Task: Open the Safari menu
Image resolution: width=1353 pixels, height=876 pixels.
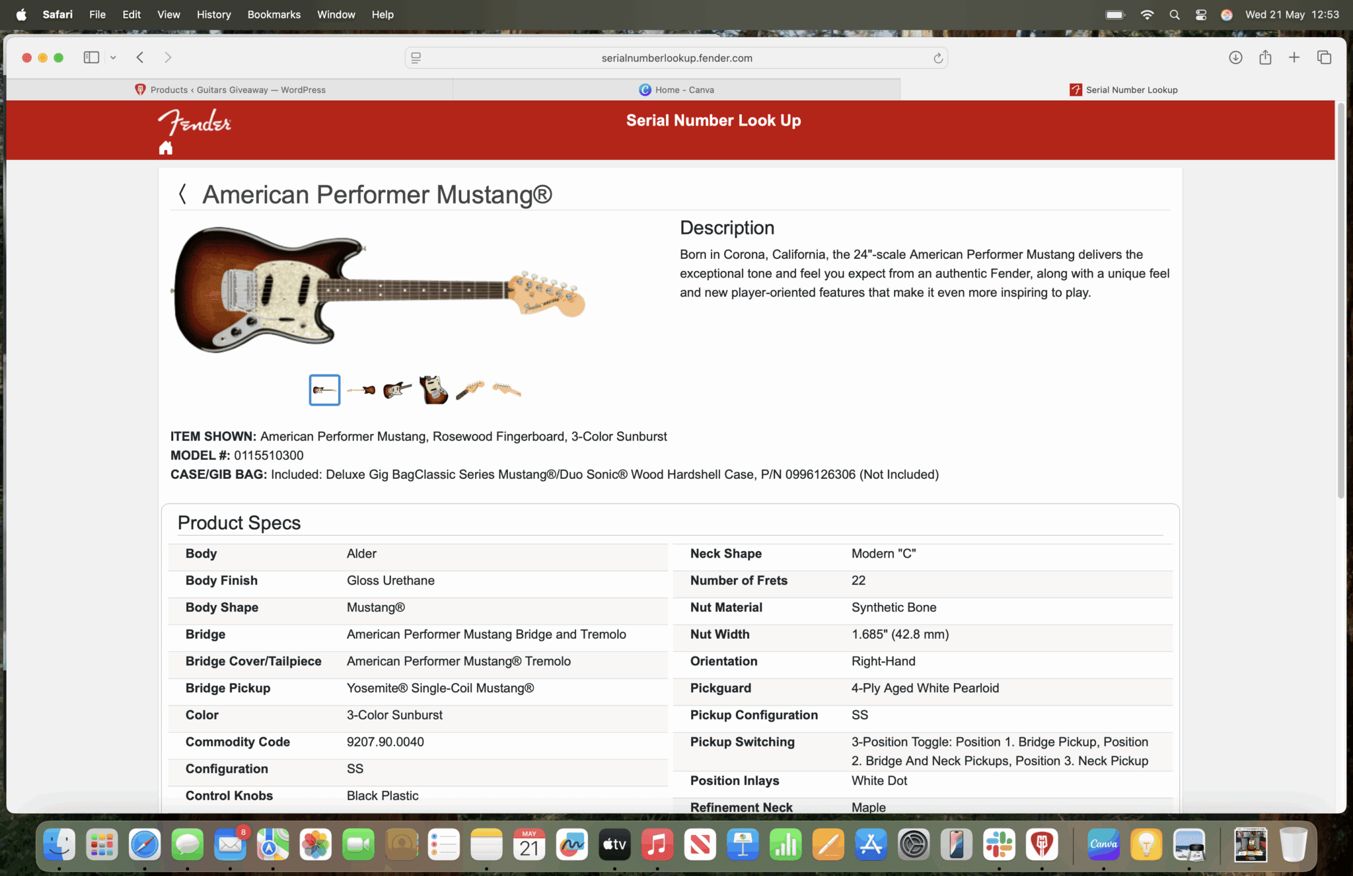Action: pyautogui.click(x=57, y=15)
